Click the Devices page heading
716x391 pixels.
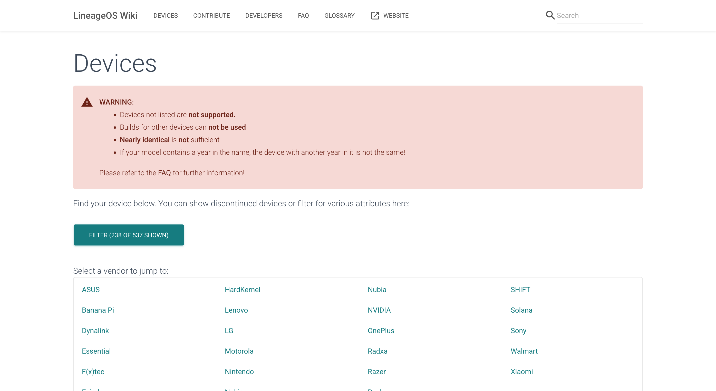115,64
